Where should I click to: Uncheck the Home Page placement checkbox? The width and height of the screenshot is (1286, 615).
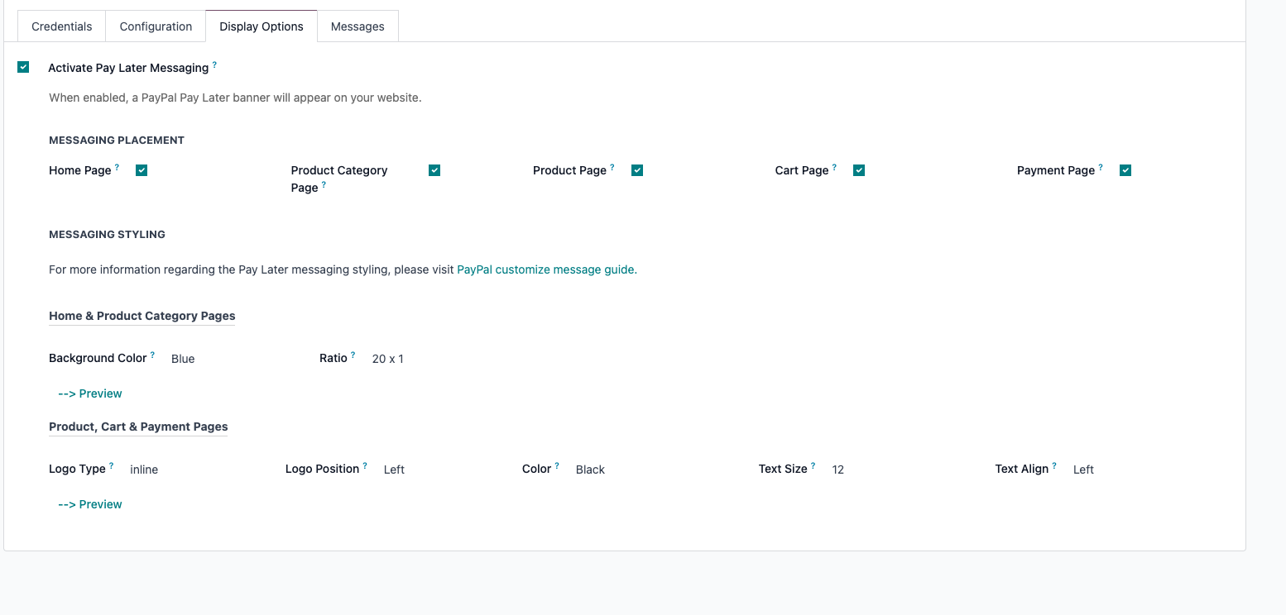[x=142, y=170]
